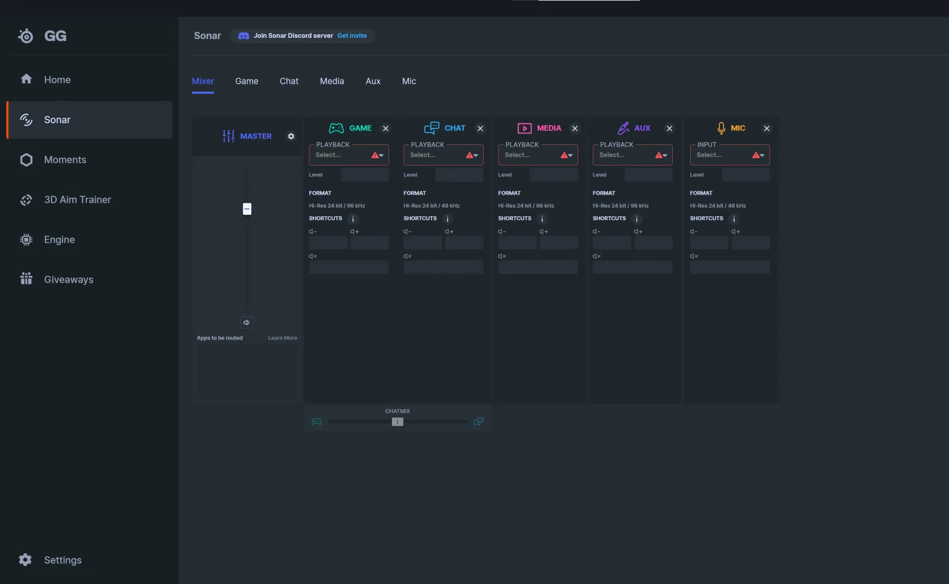Click ChatMix game controller icon

point(317,422)
